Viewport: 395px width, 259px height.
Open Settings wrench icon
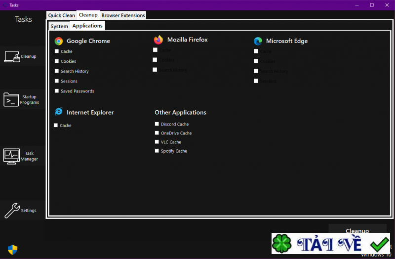pyautogui.click(x=12, y=211)
